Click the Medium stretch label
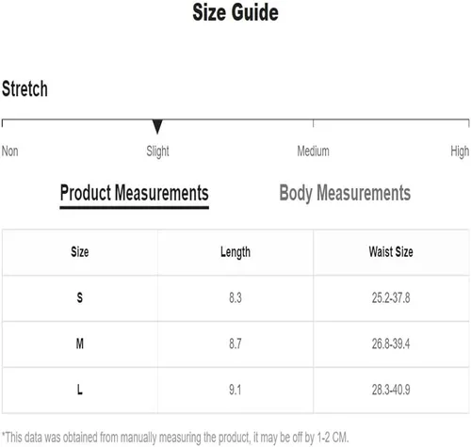This screenshot has height=447, width=471. point(314,152)
